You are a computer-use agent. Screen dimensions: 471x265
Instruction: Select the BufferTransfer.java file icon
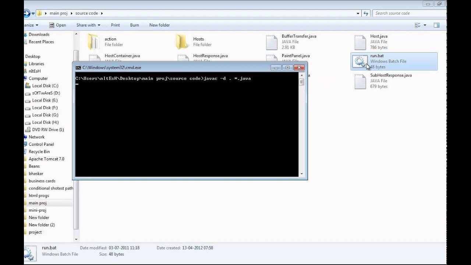(272, 42)
